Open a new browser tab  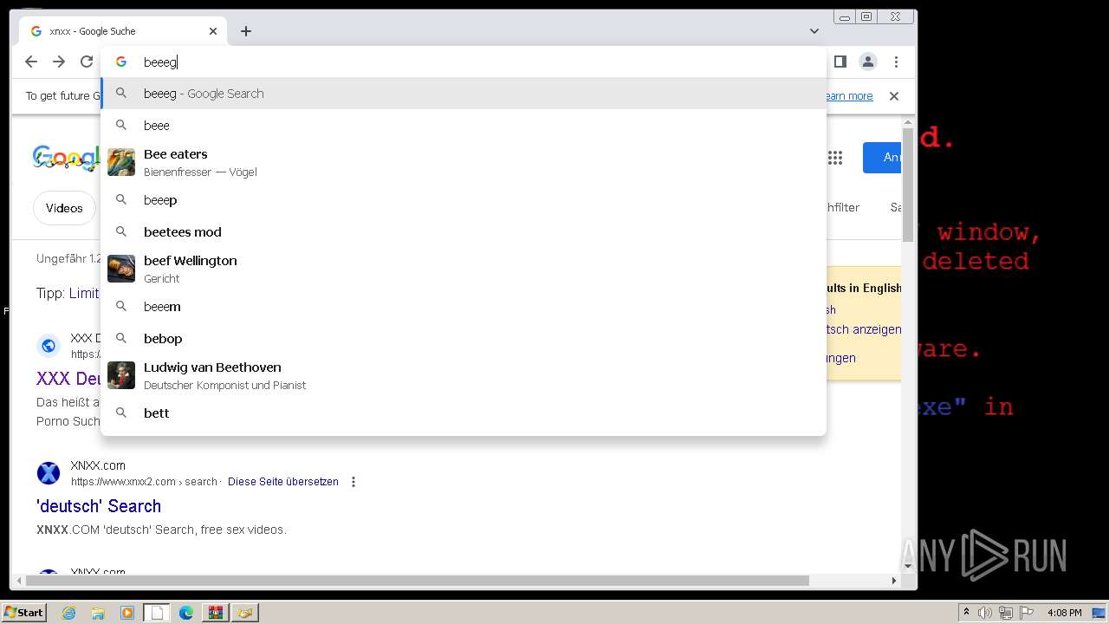246,31
